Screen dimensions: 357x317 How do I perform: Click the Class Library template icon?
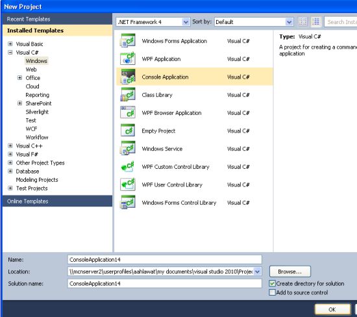(x=127, y=95)
